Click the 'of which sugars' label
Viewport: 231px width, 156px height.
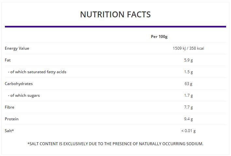pos(24,95)
